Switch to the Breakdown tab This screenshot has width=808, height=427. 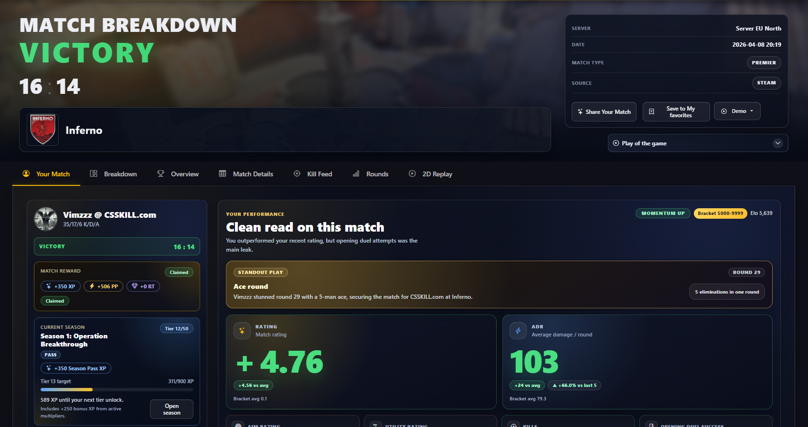[x=113, y=174]
